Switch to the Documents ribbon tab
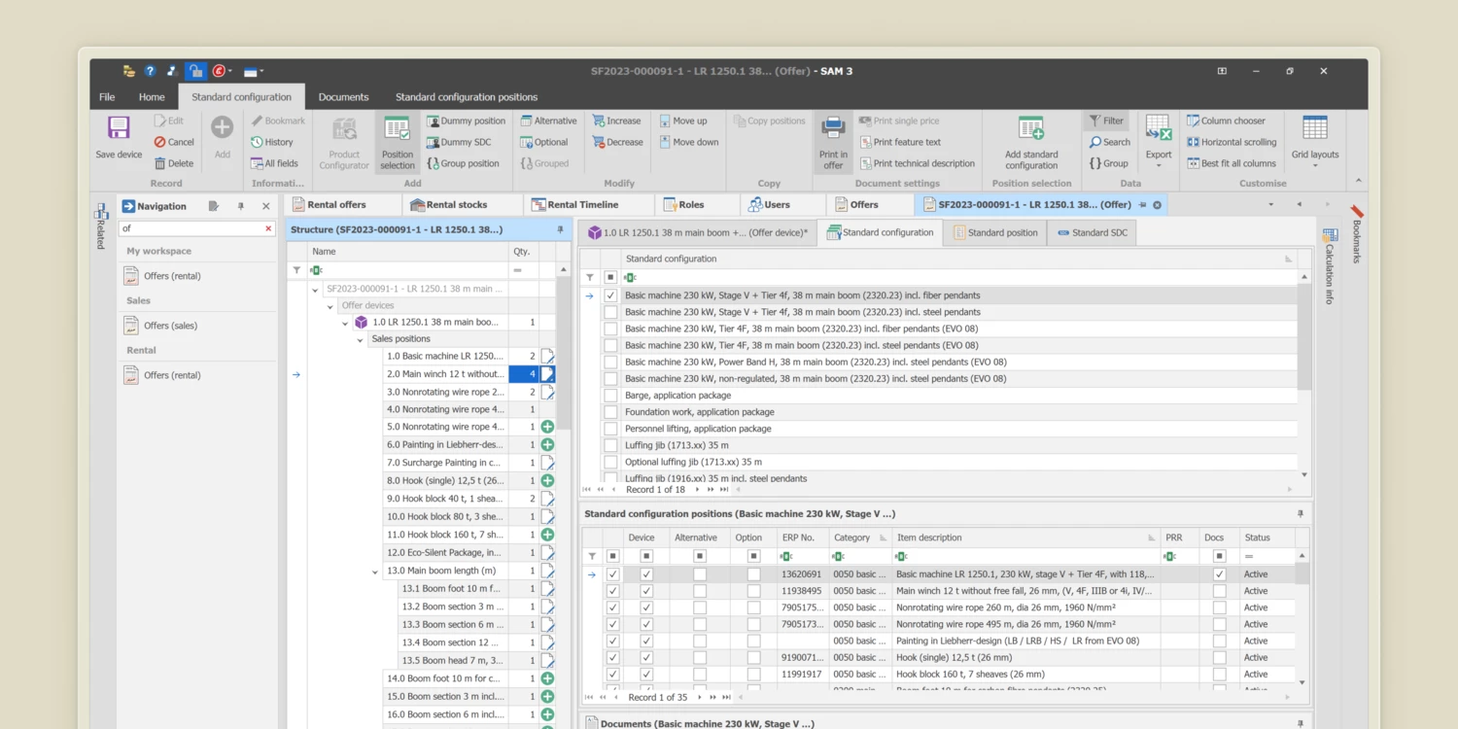 click(343, 97)
